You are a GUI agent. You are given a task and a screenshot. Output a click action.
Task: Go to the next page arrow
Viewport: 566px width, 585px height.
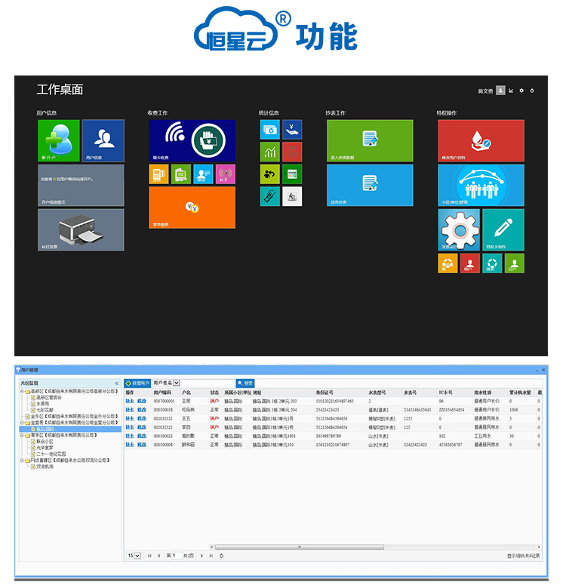click(201, 556)
